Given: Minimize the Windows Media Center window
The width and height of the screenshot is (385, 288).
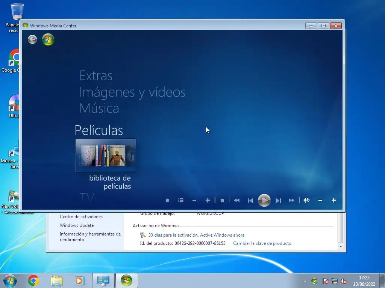Looking at the screenshot, I should [311, 26].
